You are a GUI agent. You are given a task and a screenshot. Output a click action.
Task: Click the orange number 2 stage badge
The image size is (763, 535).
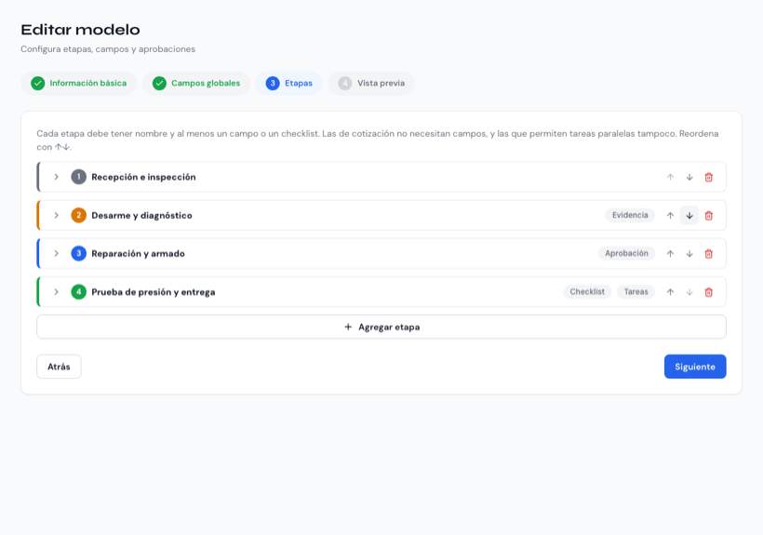click(79, 215)
